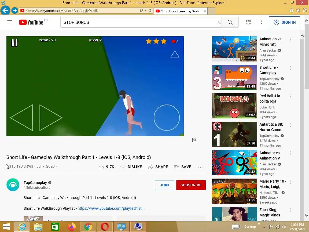Launch Google Chrome from the taskbar
Image resolution: width=309 pixels, height=232 pixels.
coord(88,227)
